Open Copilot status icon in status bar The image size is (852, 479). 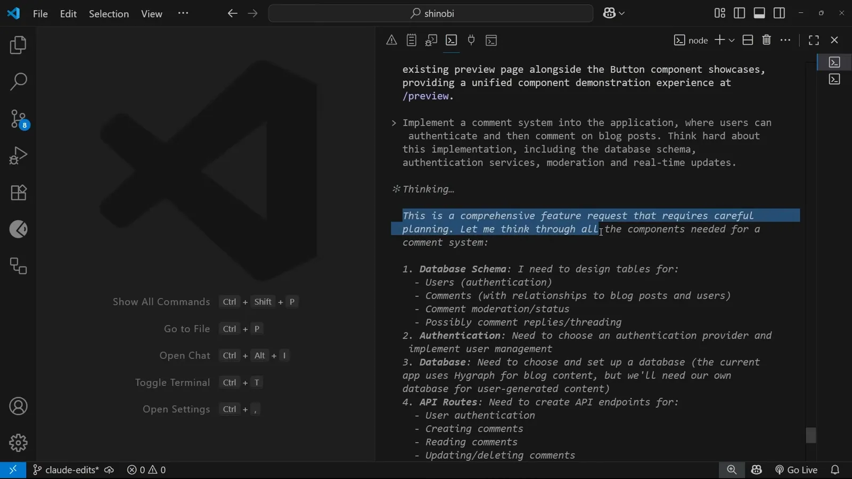point(757,470)
